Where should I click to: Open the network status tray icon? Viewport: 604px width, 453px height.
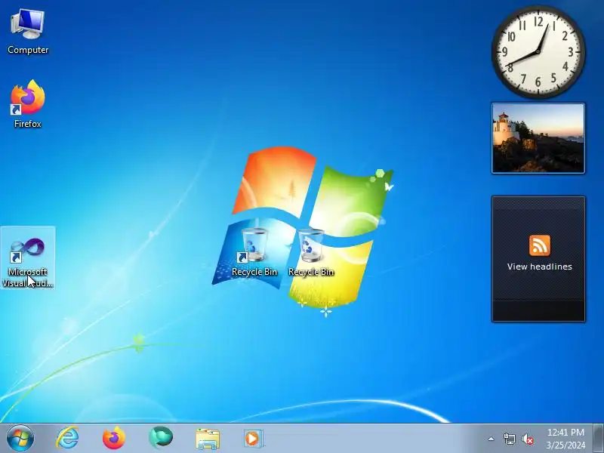tap(510, 439)
